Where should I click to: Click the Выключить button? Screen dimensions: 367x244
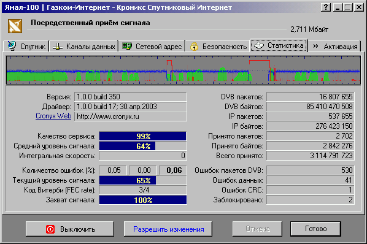[70, 229]
